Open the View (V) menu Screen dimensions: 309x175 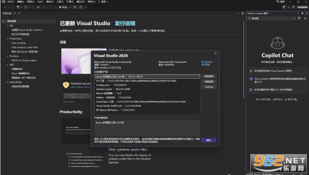pos(31,2)
